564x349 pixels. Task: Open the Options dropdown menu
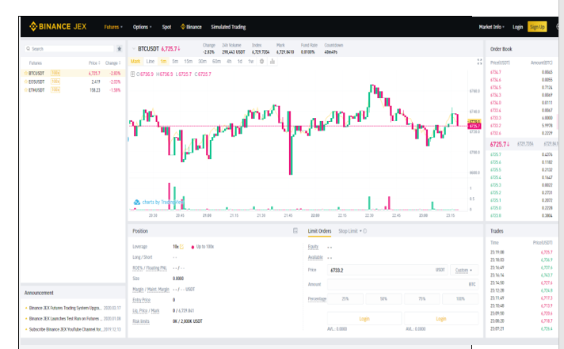click(x=142, y=27)
